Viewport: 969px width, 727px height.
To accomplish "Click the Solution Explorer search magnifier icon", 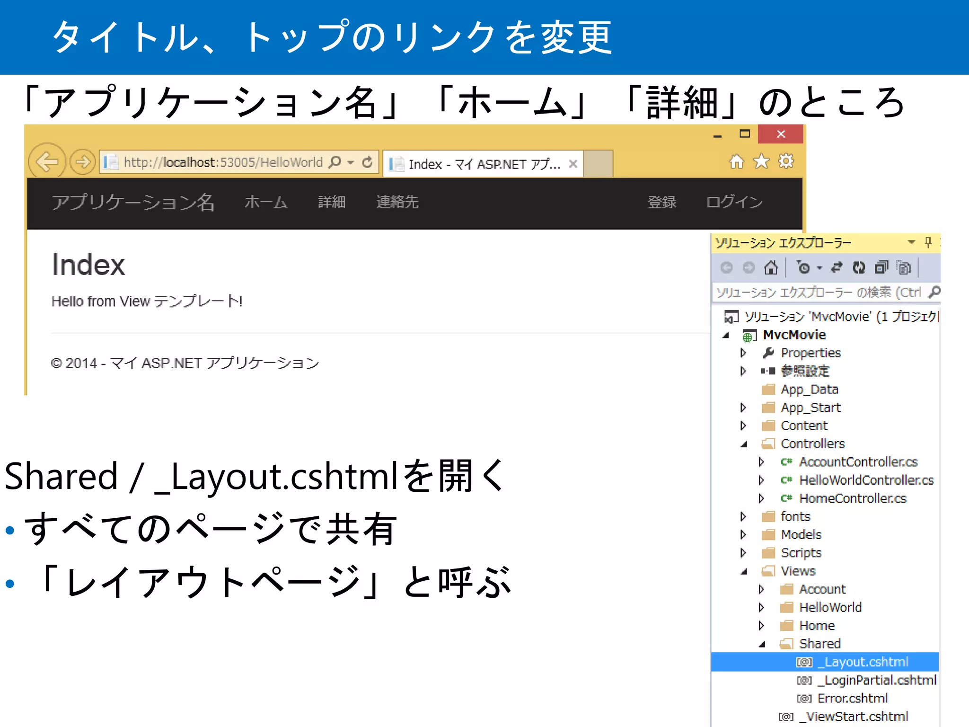I will click(934, 292).
